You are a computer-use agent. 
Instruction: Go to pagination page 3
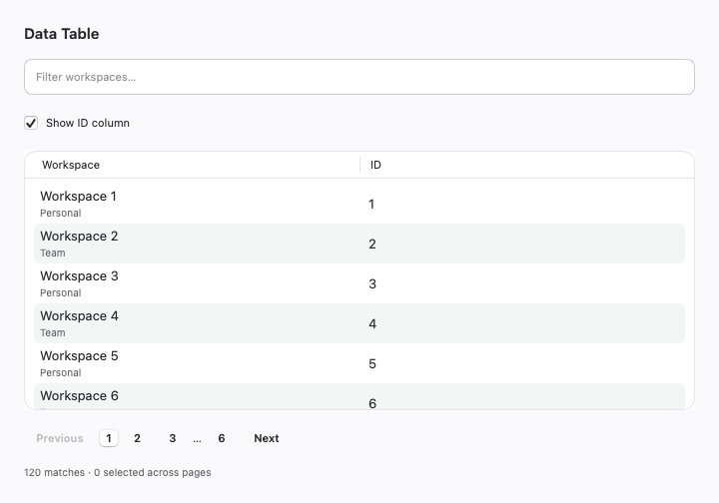(x=173, y=438)
